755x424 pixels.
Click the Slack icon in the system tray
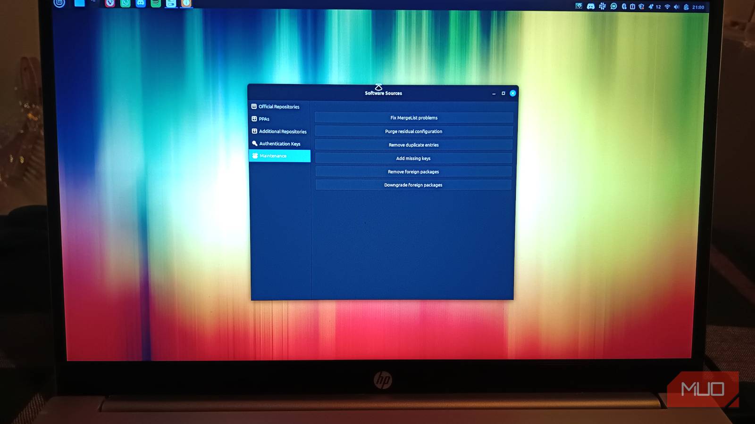603,7
